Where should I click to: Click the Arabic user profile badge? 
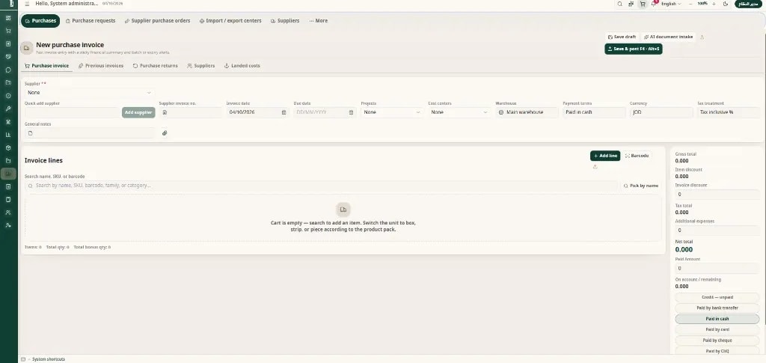(x=748, y=4)
